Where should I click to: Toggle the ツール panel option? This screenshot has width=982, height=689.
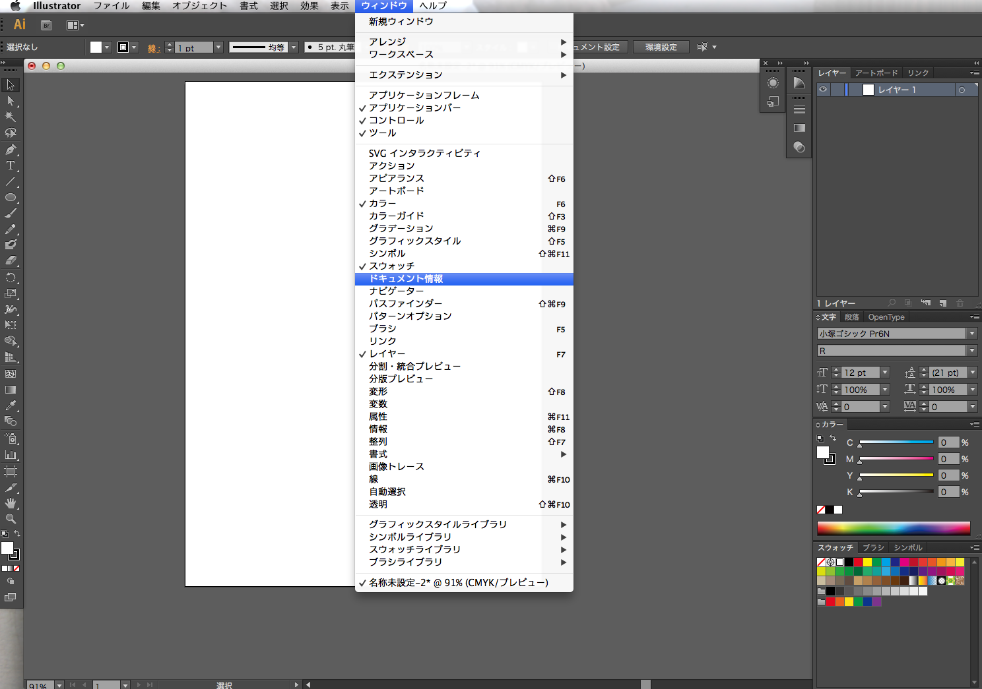[x=464, y=133]
